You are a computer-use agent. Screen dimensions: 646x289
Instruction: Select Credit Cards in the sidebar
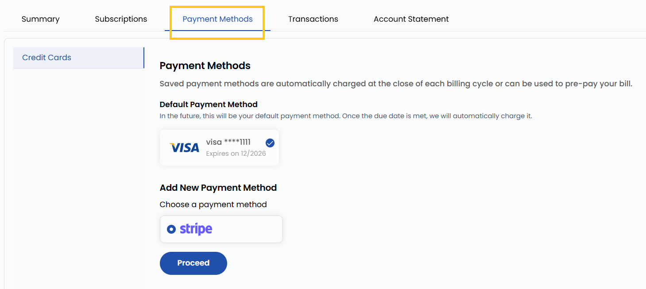[46, 58]
